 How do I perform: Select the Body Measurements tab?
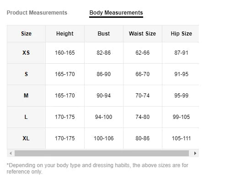[116, 13]
